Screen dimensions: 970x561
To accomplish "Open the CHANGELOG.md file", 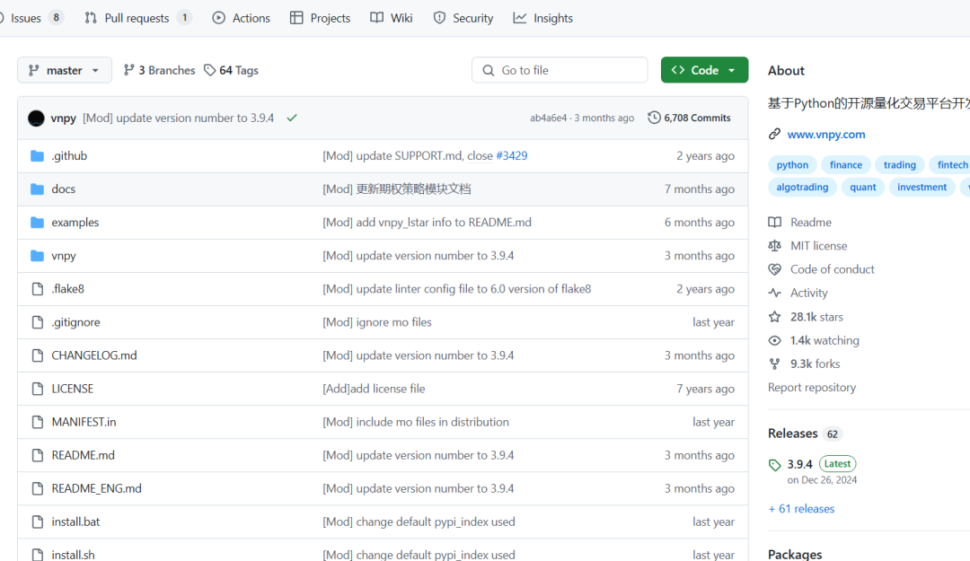I will pos(94,355).
